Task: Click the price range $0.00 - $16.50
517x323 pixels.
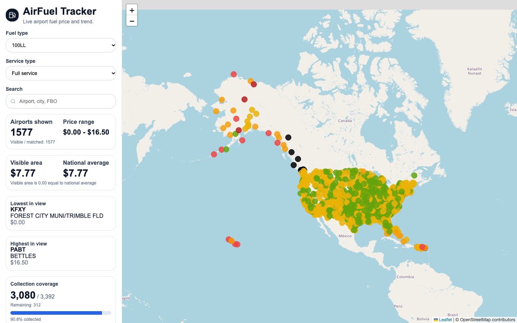Action: (x=86, y=132)
